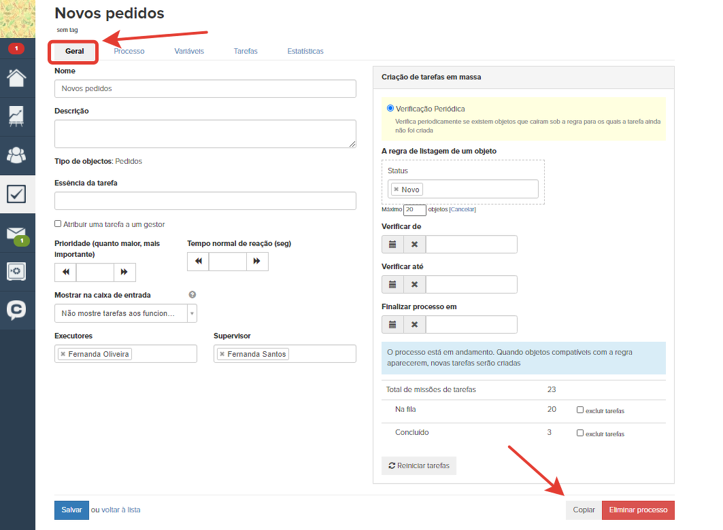The height and width of the screenshot is (530, 723).
Task: Click the Eliminar processo button
Action: [637, 510]
